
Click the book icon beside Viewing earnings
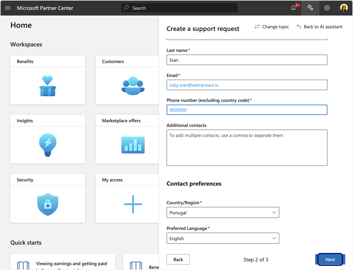pos(23,265)
